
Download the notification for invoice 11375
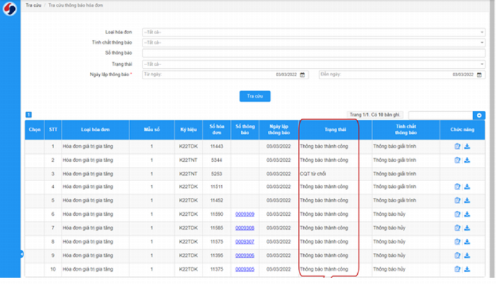pos(467,269)
